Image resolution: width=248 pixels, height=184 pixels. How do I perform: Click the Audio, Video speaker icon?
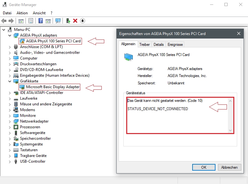[x=16, y=53]
